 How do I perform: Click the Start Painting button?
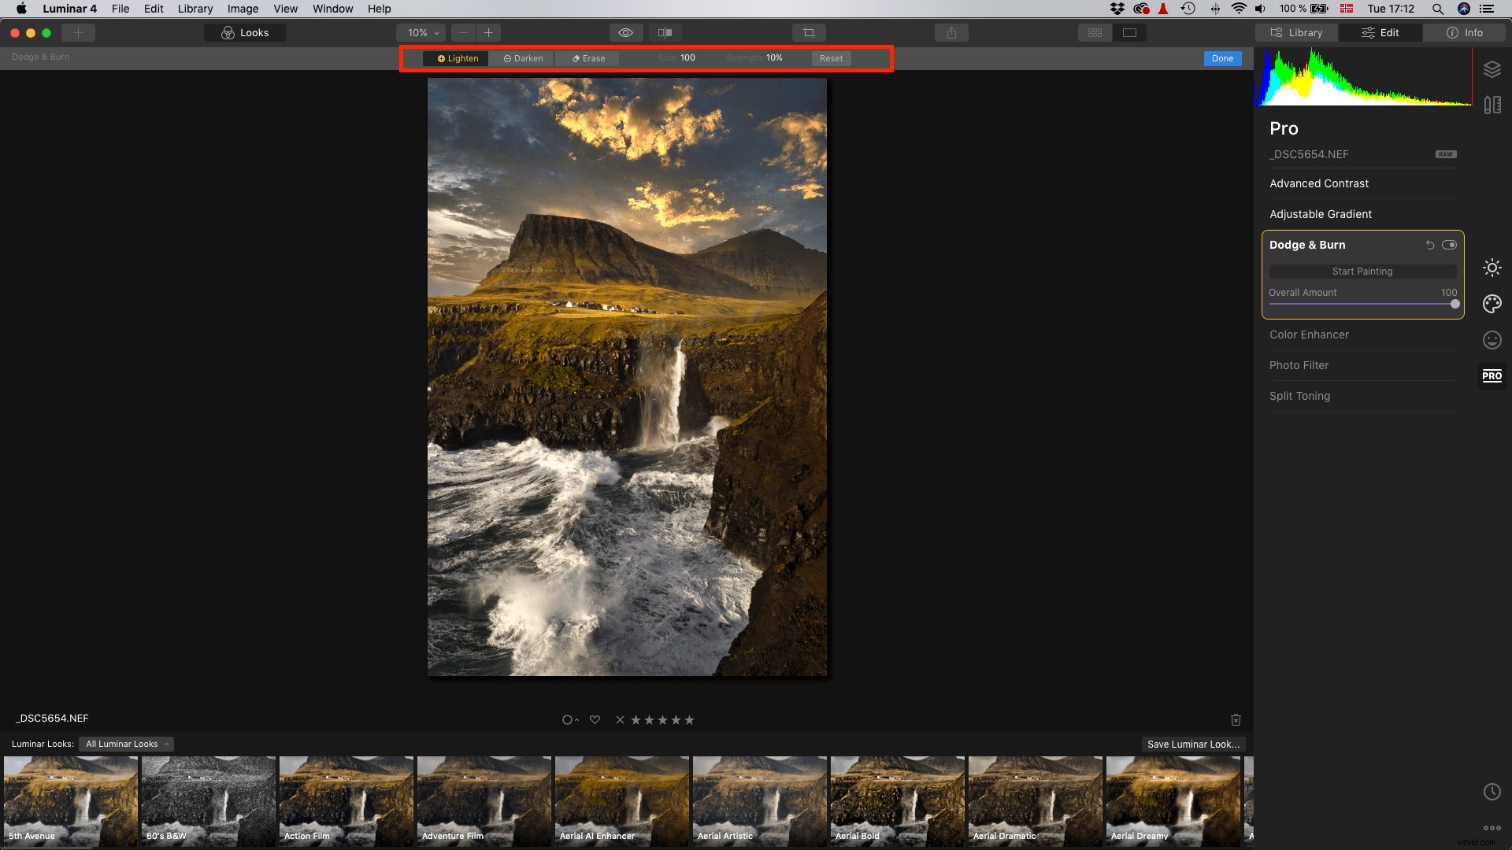pos(1362,271)
